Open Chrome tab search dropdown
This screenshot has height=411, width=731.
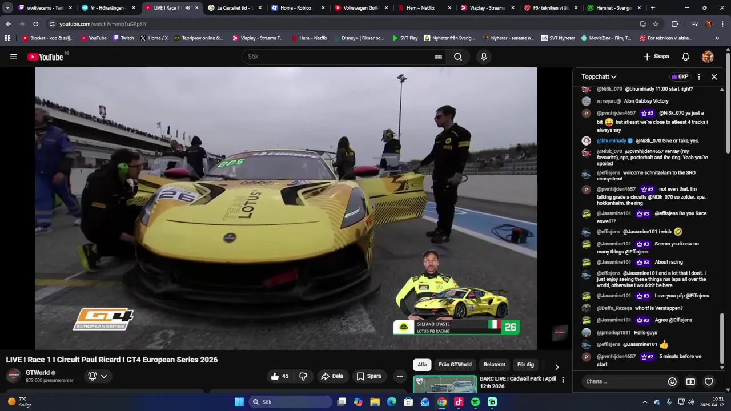[7, 8]
